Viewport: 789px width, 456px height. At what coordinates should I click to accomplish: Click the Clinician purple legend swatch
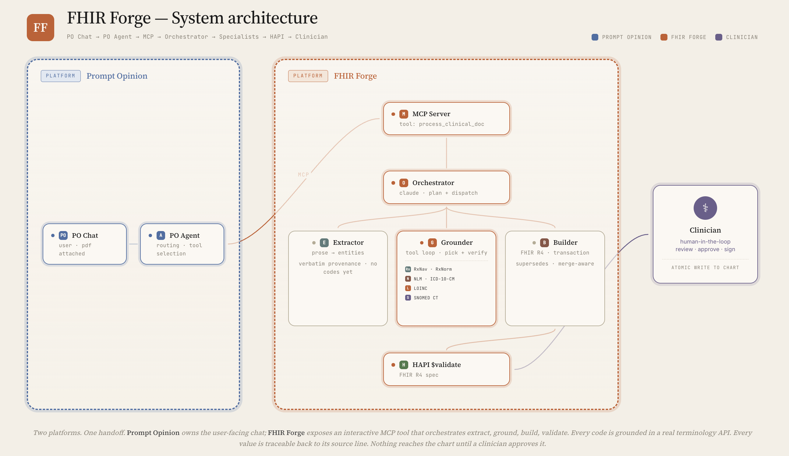[719, 37]
